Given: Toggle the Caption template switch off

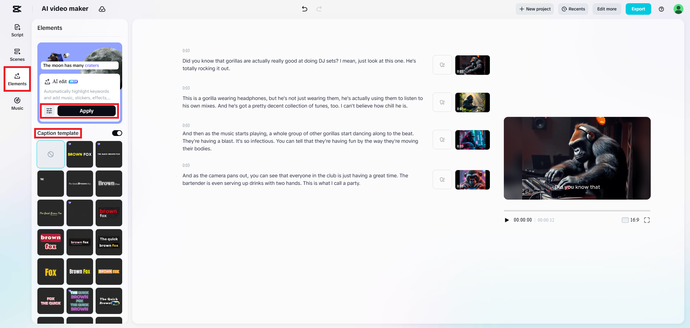Looking at the screenshot, I should pyautogui.click(x=117, y=133).
